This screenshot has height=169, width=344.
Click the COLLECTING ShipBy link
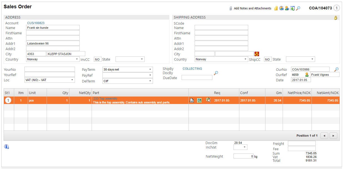pos(192,69)
